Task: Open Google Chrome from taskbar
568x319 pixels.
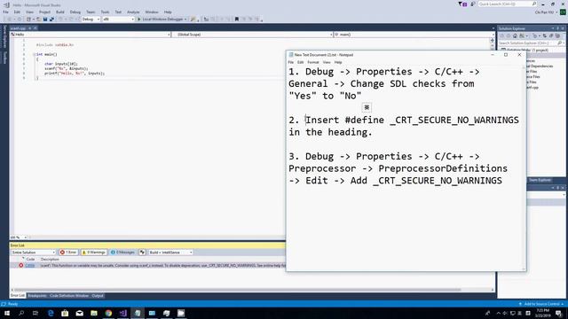Action: (x=108, y=313)
